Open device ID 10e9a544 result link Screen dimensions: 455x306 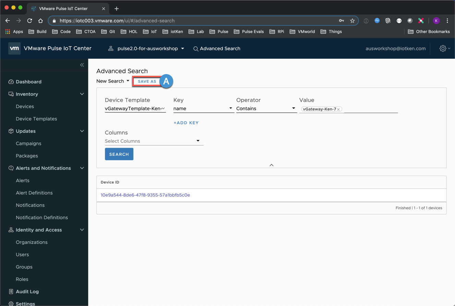point(145,195)
